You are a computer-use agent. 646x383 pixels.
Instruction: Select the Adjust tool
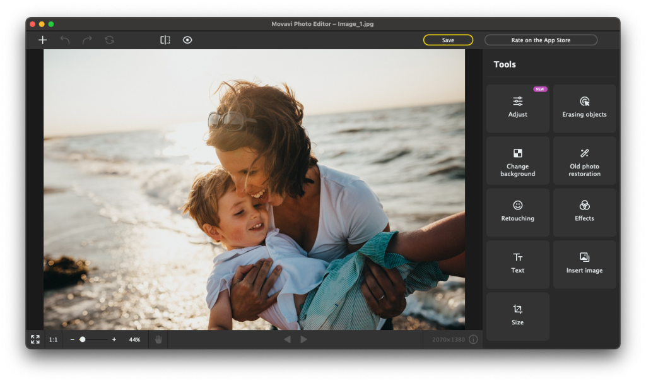click(517, 108)
